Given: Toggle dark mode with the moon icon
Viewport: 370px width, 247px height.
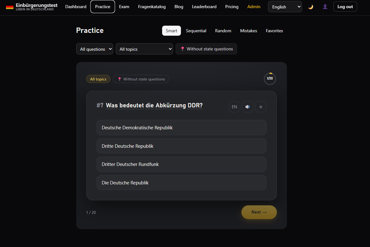Looking at the screenshot, I should pyautogui.click(x=310, y=7).
